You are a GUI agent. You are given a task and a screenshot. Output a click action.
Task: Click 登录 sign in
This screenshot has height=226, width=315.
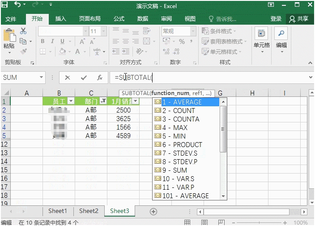point(276,19)
